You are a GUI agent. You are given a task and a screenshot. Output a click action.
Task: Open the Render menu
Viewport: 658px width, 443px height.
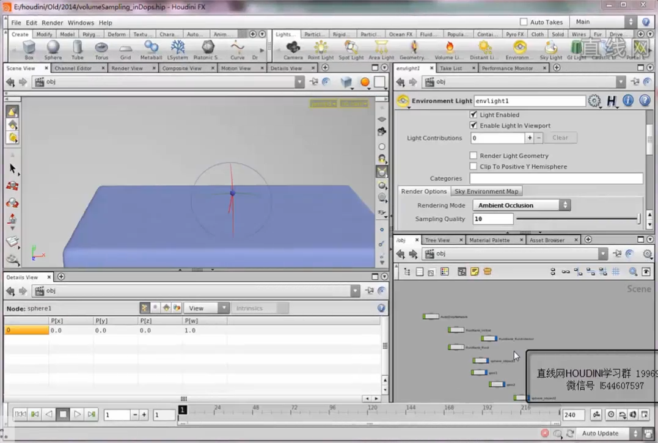click(53, 23)
